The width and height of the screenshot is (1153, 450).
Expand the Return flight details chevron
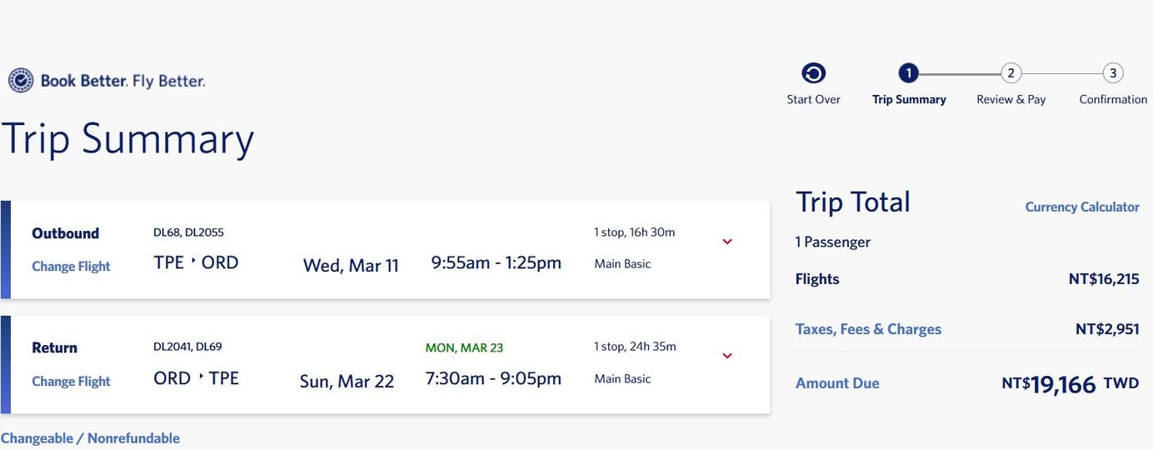[727, 356]
